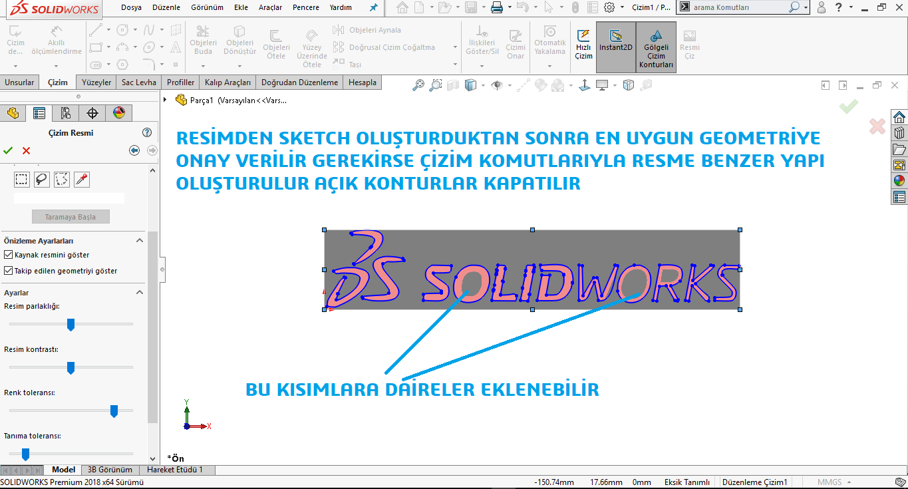This screenshot has height=489, width=908.
Task: Click the Zoom to Fit magnifier icon
Action: 418,85
